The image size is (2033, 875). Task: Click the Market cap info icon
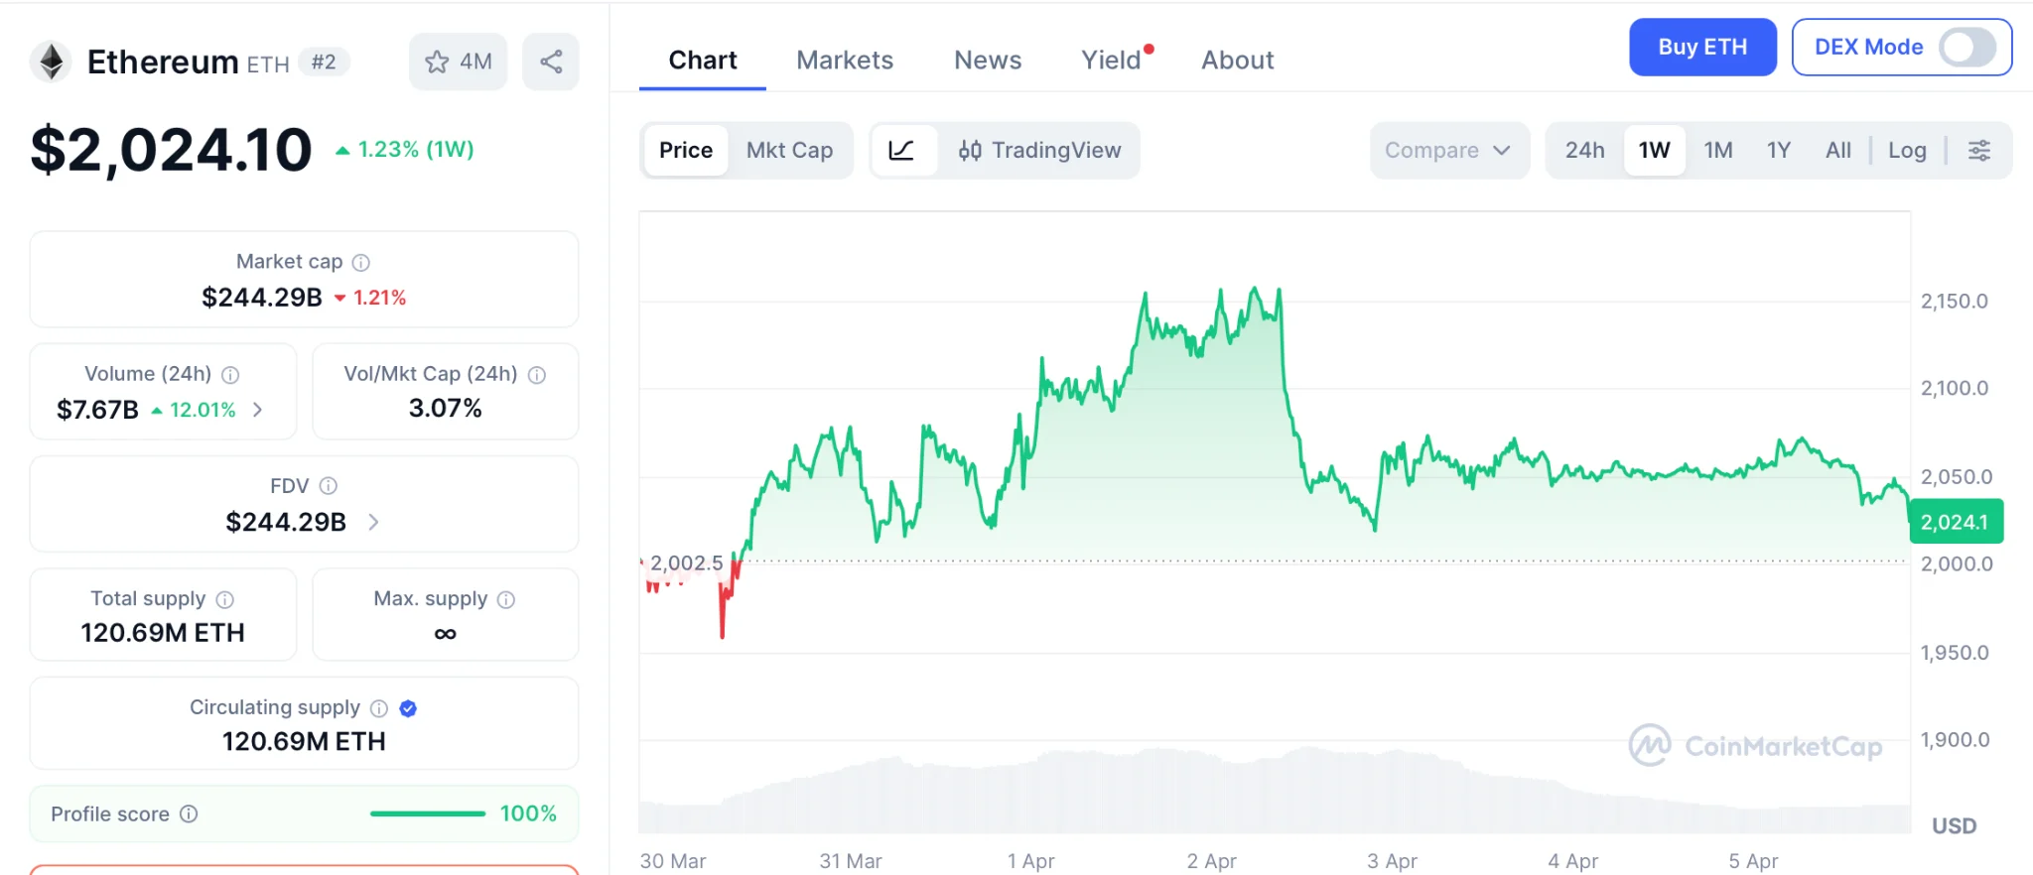(361, 262)
